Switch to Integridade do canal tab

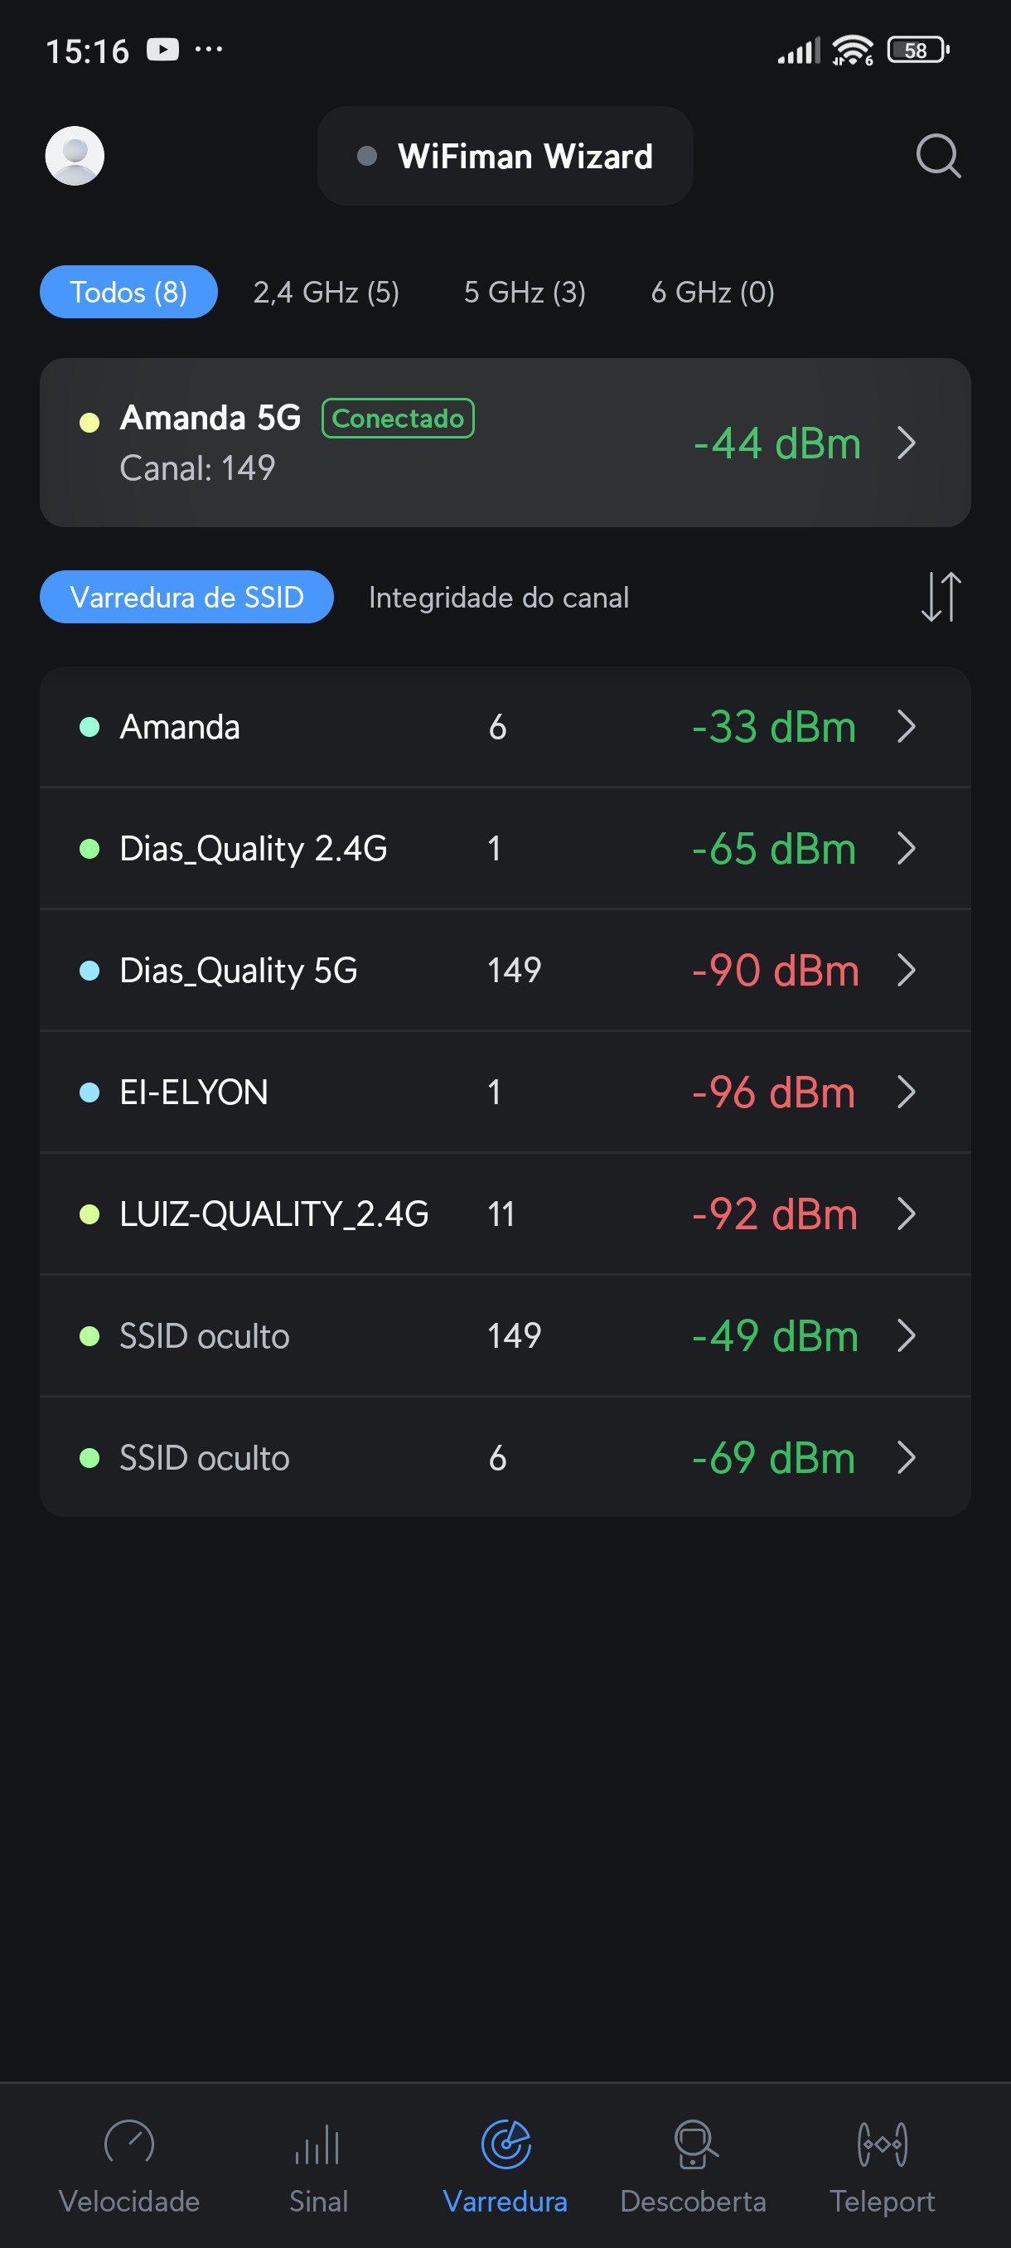click(498, 598)
